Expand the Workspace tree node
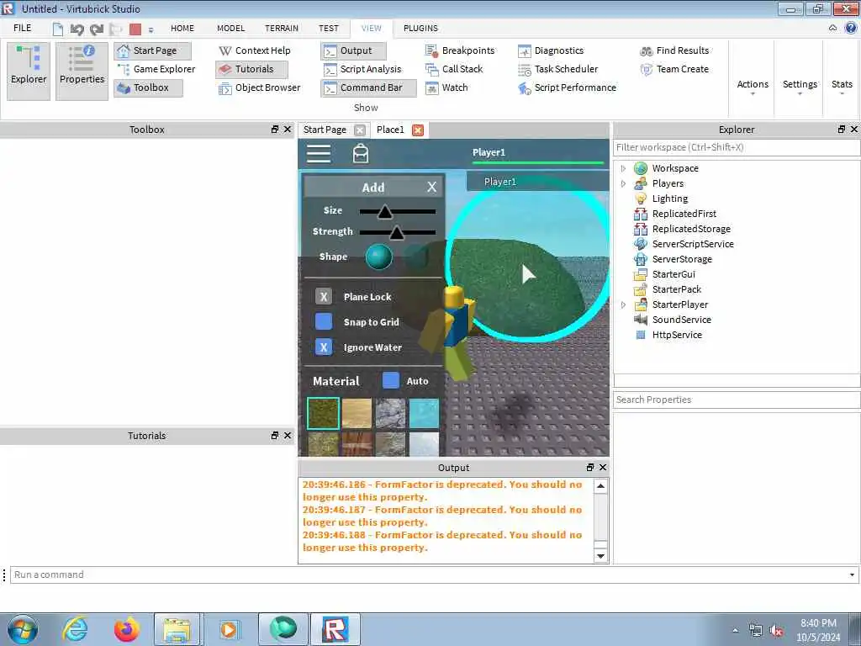This screenshot has height=646, width=861. tap(623, 168)
